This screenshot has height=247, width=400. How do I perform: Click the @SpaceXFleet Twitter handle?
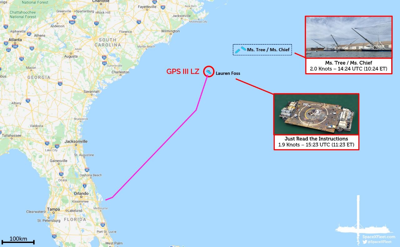(x=379, y=242)
